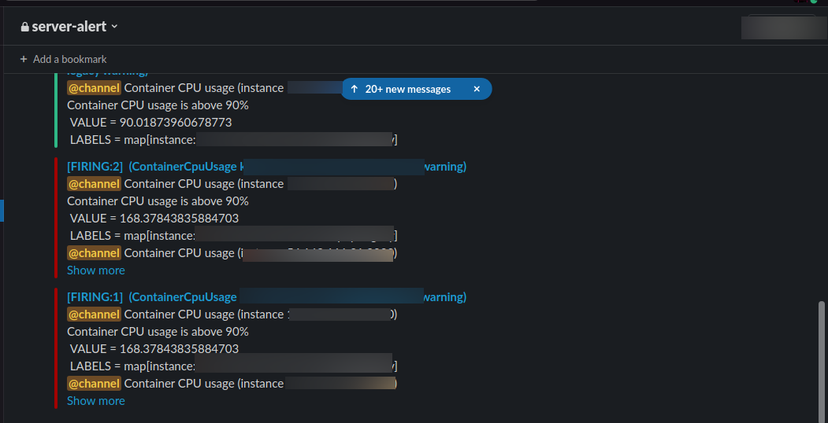
Task: Click @channel mention in the green-bar message
Action: [x=94, y=87]
